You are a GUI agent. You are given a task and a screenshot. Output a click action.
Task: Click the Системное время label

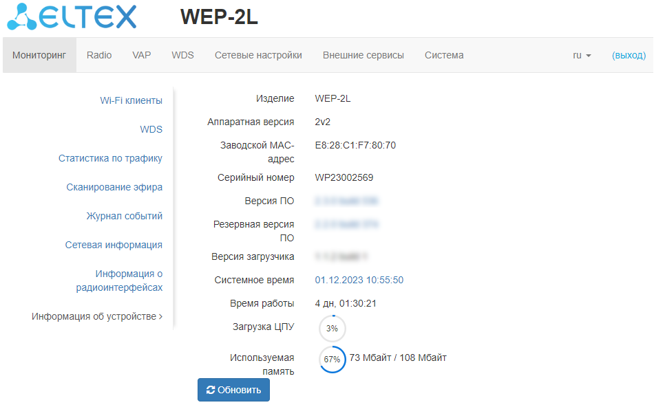[255, 280]
